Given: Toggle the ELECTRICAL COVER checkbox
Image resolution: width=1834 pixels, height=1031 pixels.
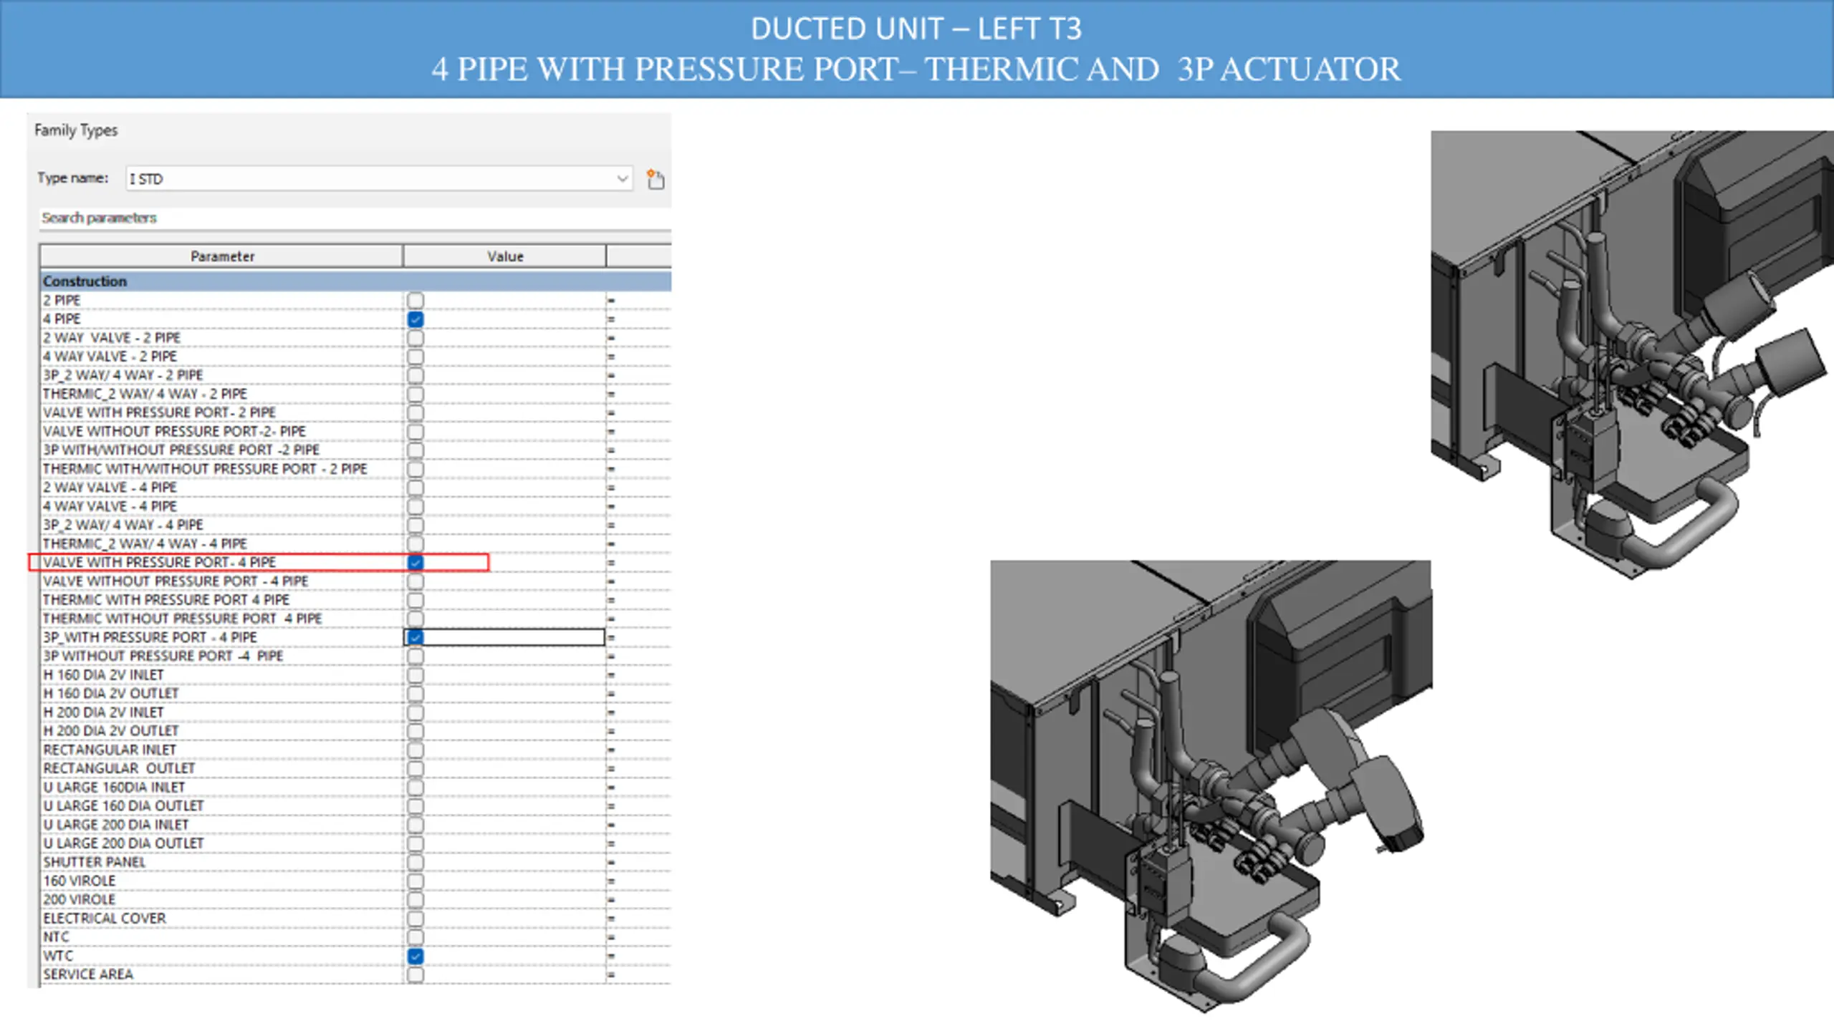Looking at the screenshot, I should (x=416, y=919).
